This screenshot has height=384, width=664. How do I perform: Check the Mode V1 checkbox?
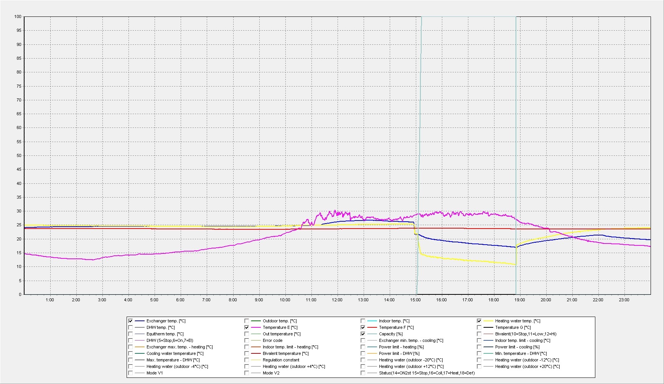point(130,373)
